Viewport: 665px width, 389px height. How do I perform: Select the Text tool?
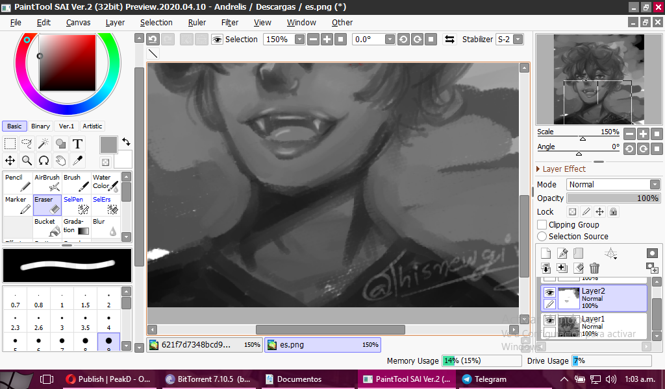point(78,144)
